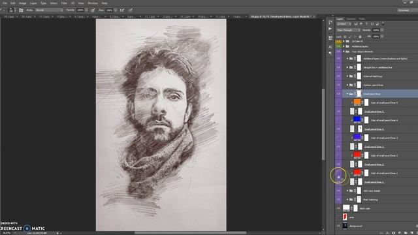Click the horizontal scrollbar under the canvas
Screen dimensions: 418x235
point(190,233)
